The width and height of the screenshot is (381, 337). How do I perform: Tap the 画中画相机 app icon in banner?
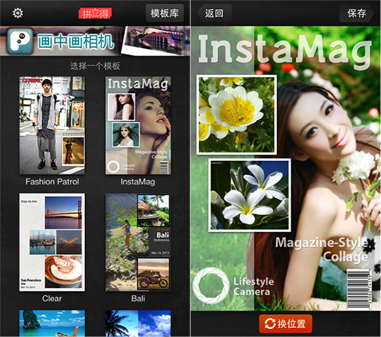(20, 41)
